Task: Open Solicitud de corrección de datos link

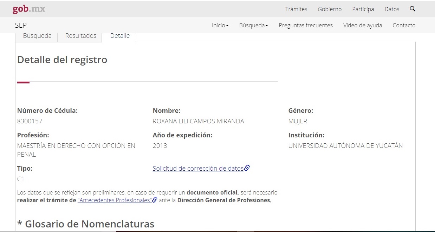Action: click(198, 168)
